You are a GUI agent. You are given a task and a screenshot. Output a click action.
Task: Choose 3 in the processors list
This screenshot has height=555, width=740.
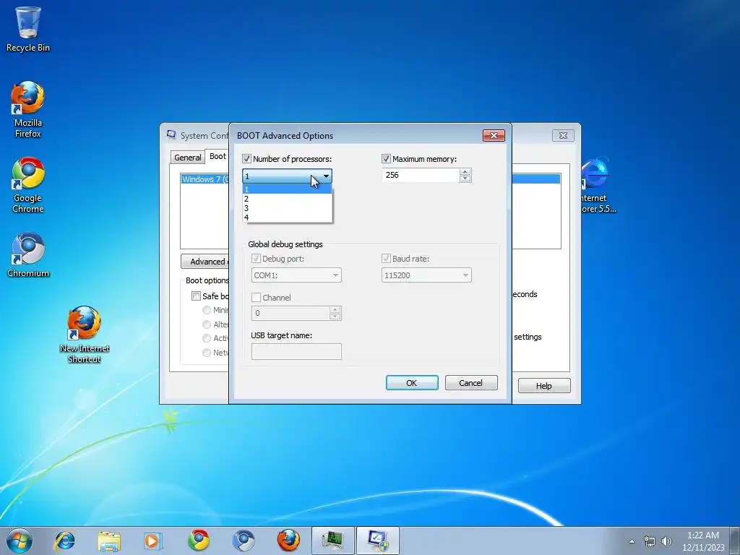click(x=288, y=208)
